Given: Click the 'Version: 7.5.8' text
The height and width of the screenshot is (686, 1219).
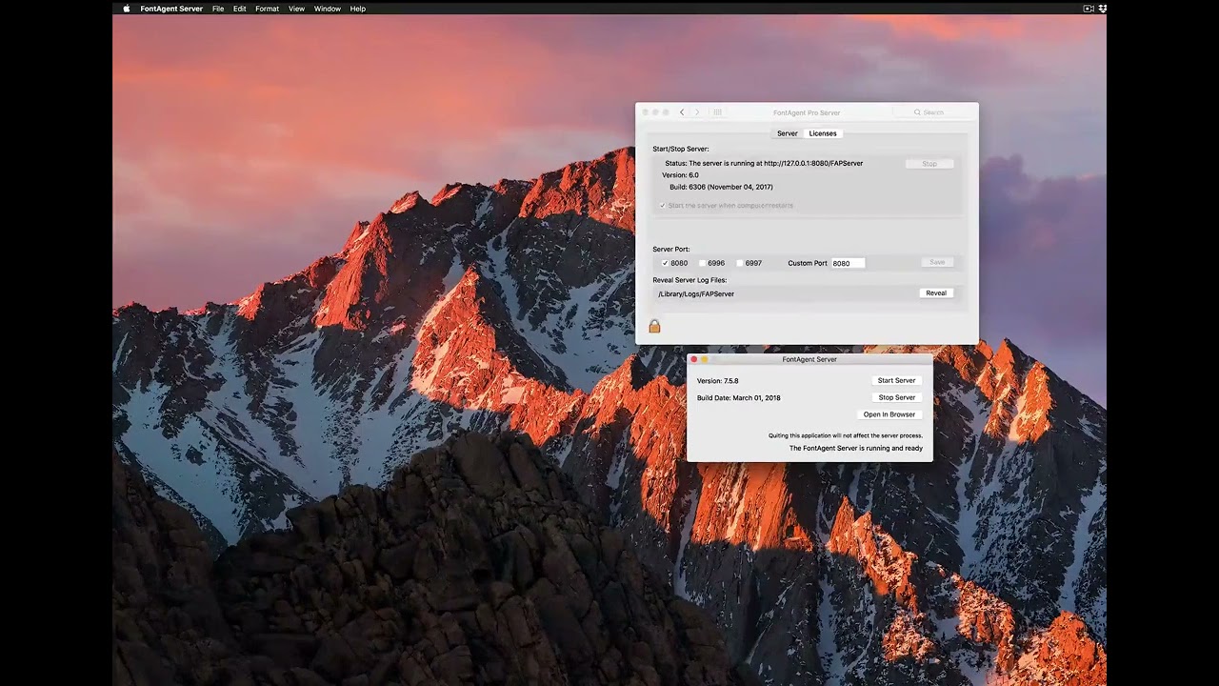Looking at the screenshot, I should (718, 381).
